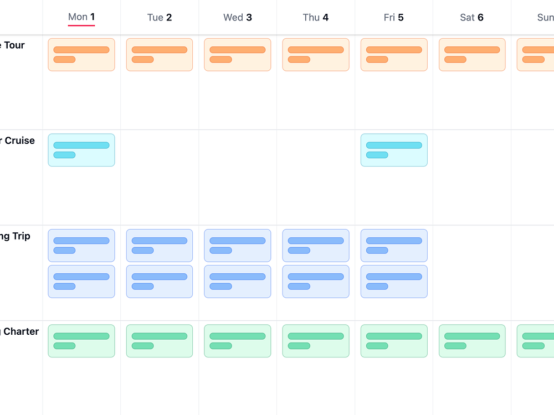Open the second blue Trip event on Friday
Image resolution: width=554 pixels, height=415 pixels.
pyautogui.click(x=394, y=282)
